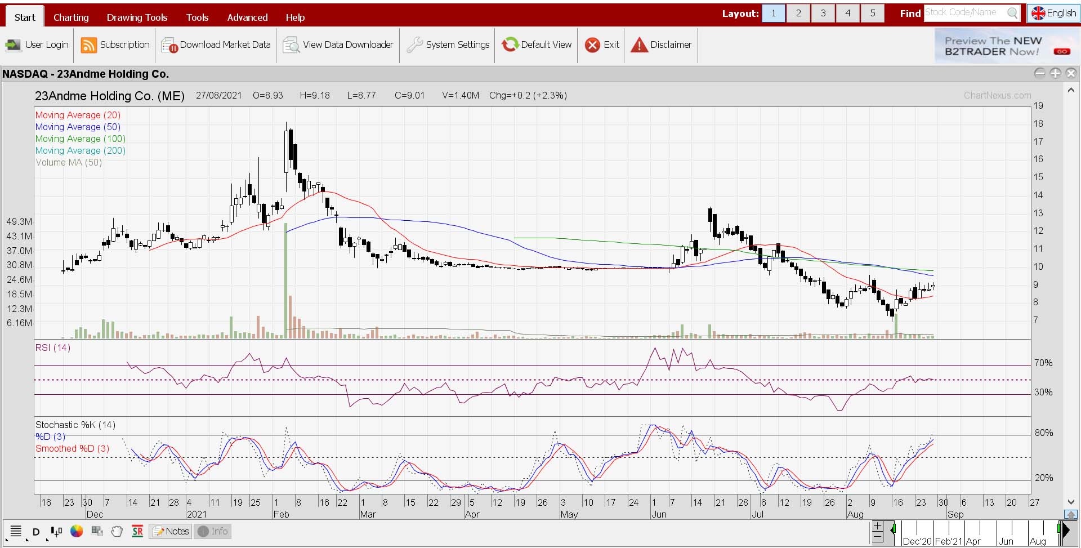Click the Smoothed %D (3) label
1081x548 pixels.
(x=72, y=448)
